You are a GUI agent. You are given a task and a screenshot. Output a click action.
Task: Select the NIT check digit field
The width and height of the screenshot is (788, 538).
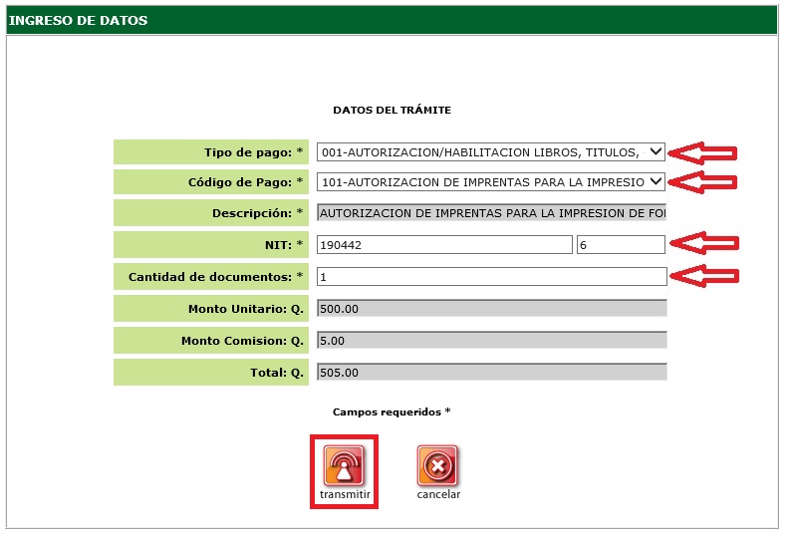click(x=620, y=245)
